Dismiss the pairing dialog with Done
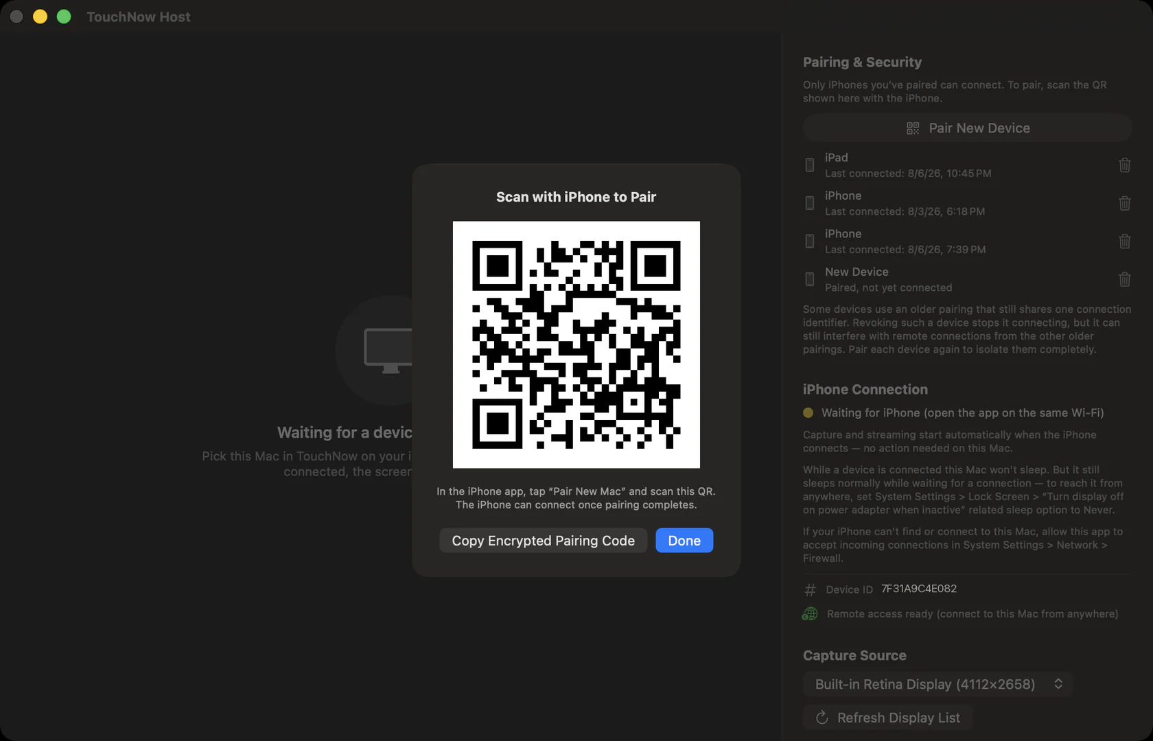 coord(684,541)
